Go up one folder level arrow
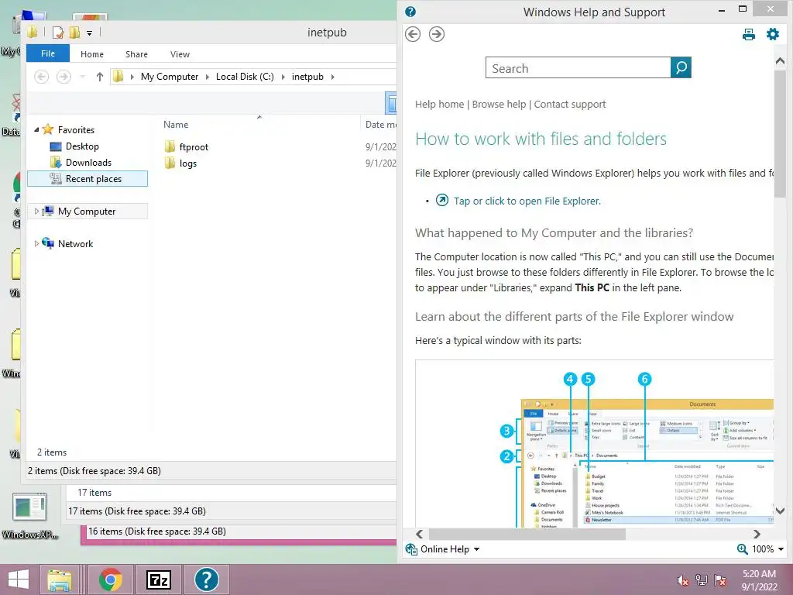Viewport: 793px width, 595px height. (100, 77)
